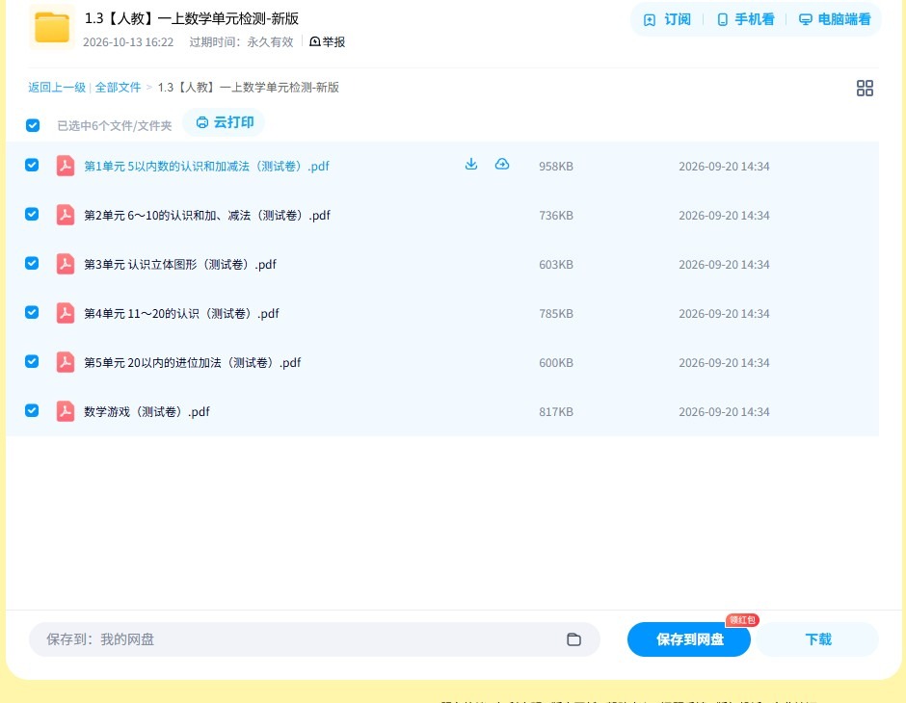Open the view on computer (电脑端看) option

[x=835, y=19]
